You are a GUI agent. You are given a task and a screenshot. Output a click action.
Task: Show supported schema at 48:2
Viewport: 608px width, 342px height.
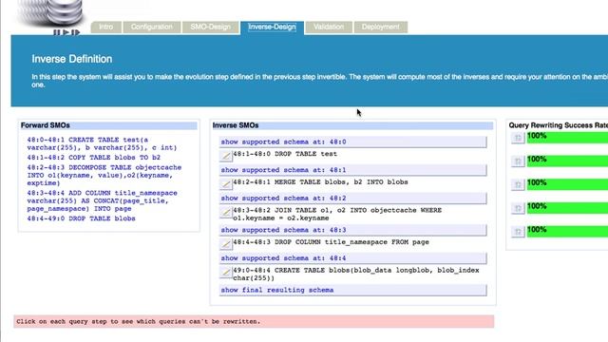point(352,199)
